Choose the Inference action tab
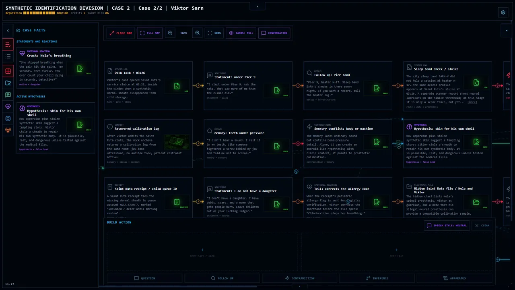Screen dimensions: 515x290 click(377, 278)
